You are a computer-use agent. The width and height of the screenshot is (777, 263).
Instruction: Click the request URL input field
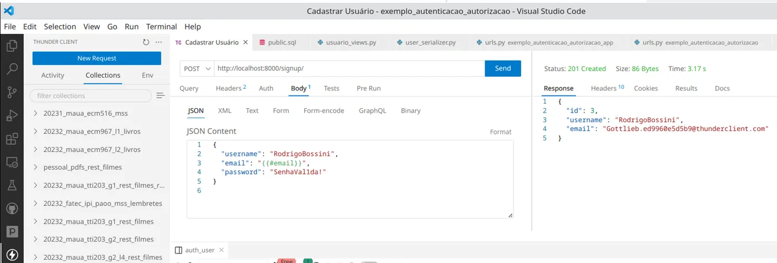350,68
